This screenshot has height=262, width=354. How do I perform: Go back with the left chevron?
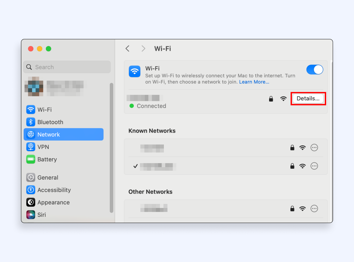point(128,48)
